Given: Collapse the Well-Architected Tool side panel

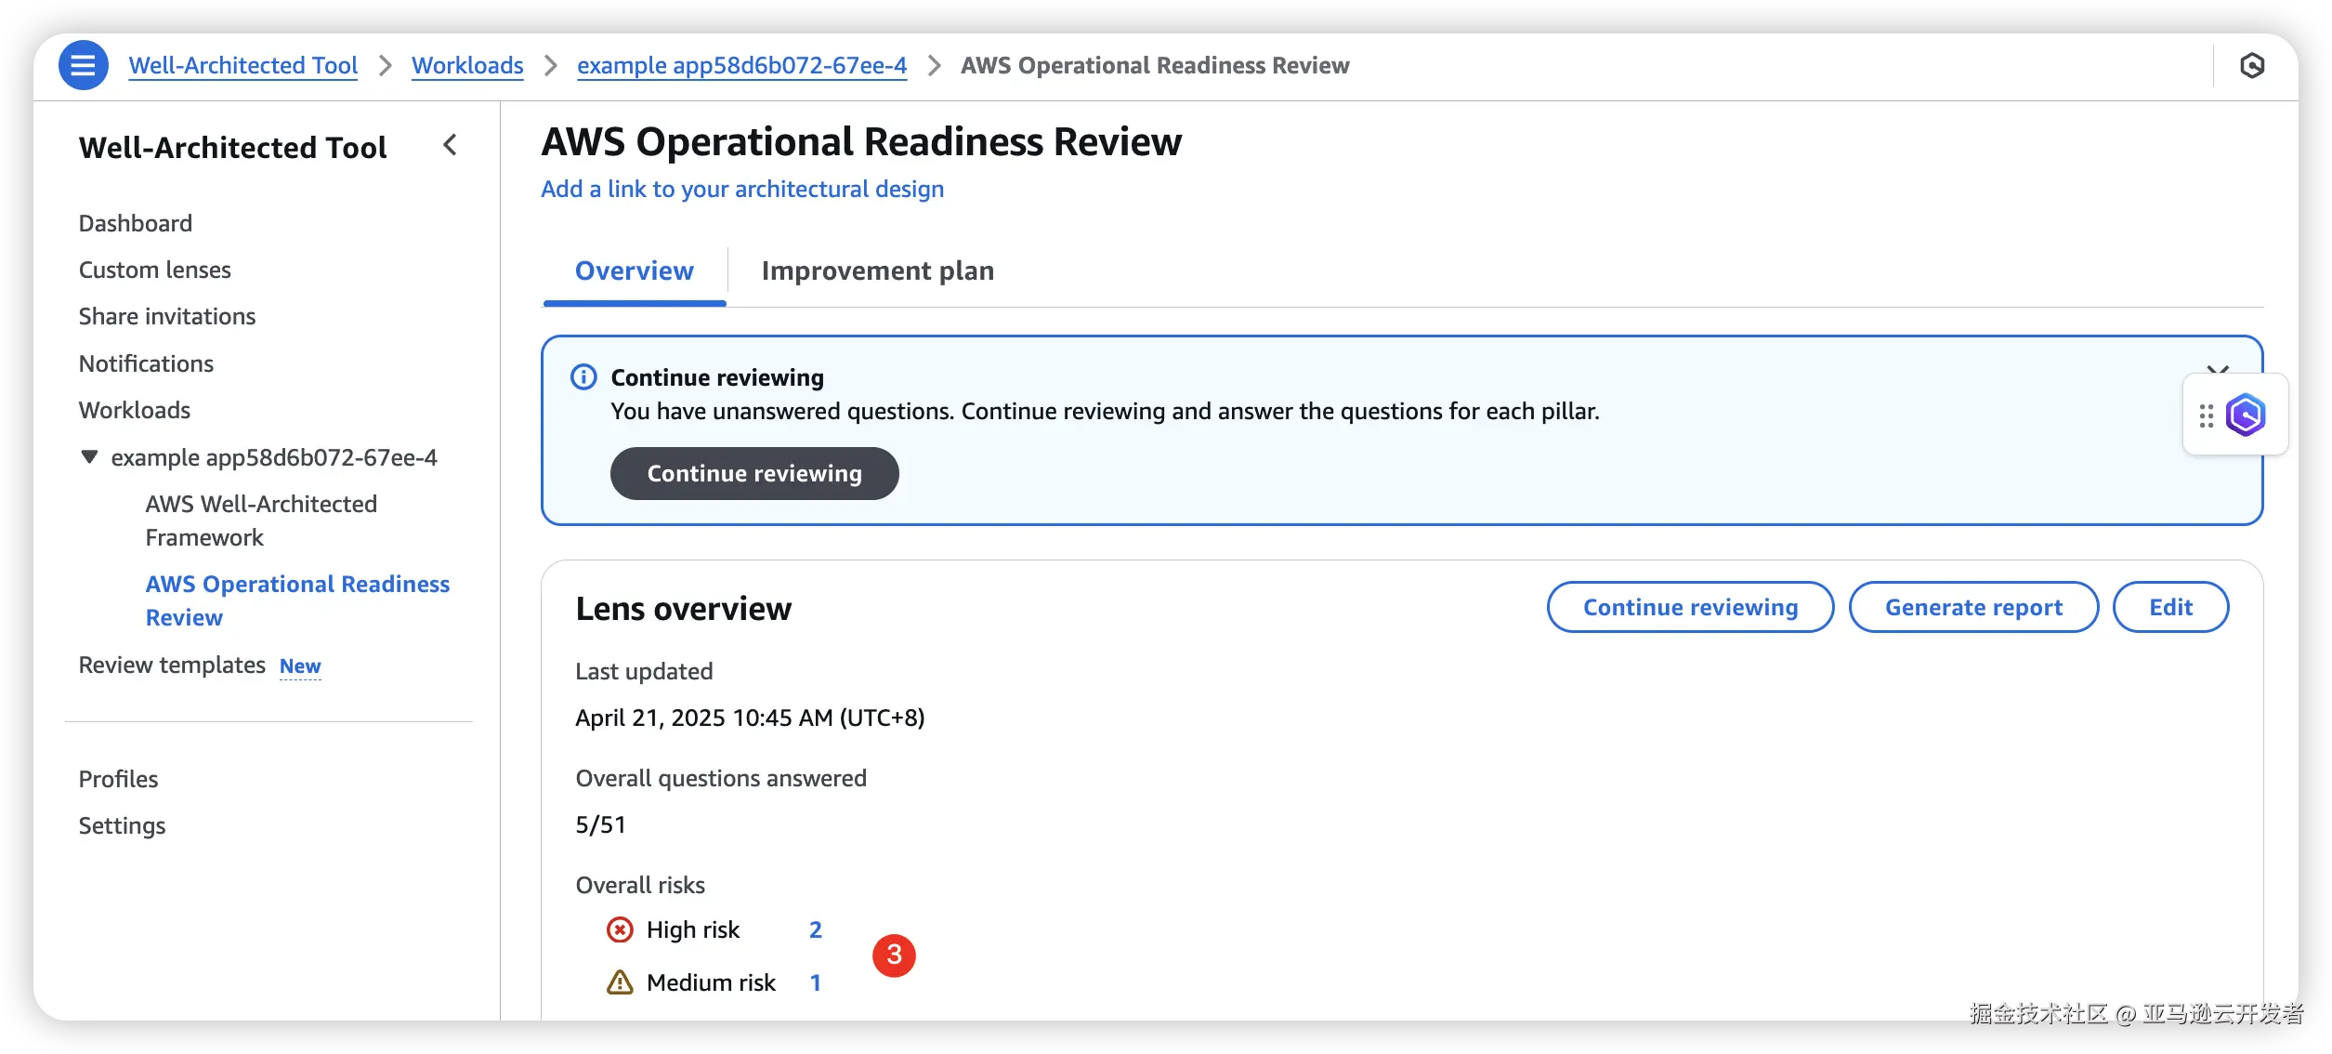Looking at the screenshot, I should [x=450, y=145].
